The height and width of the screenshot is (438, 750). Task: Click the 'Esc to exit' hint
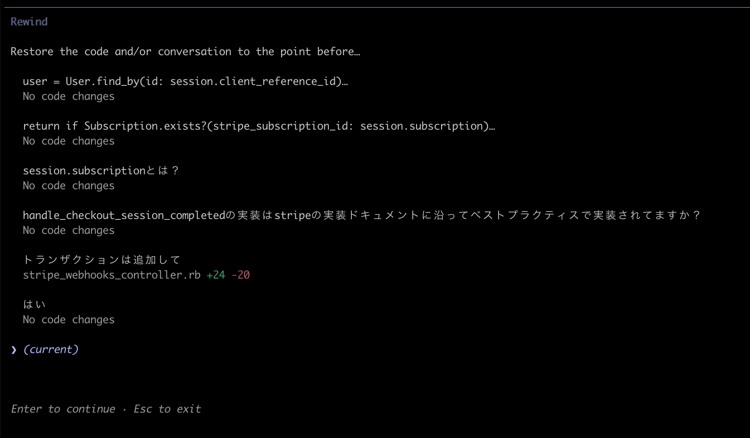pos(167,409)
